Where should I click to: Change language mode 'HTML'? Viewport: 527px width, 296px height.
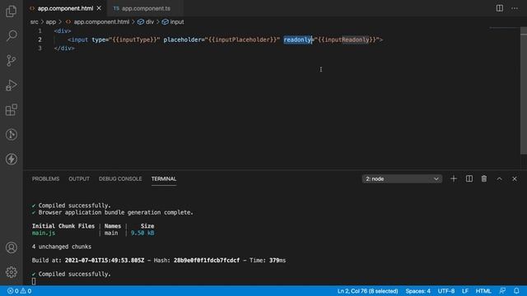click(x=483, y=291)
